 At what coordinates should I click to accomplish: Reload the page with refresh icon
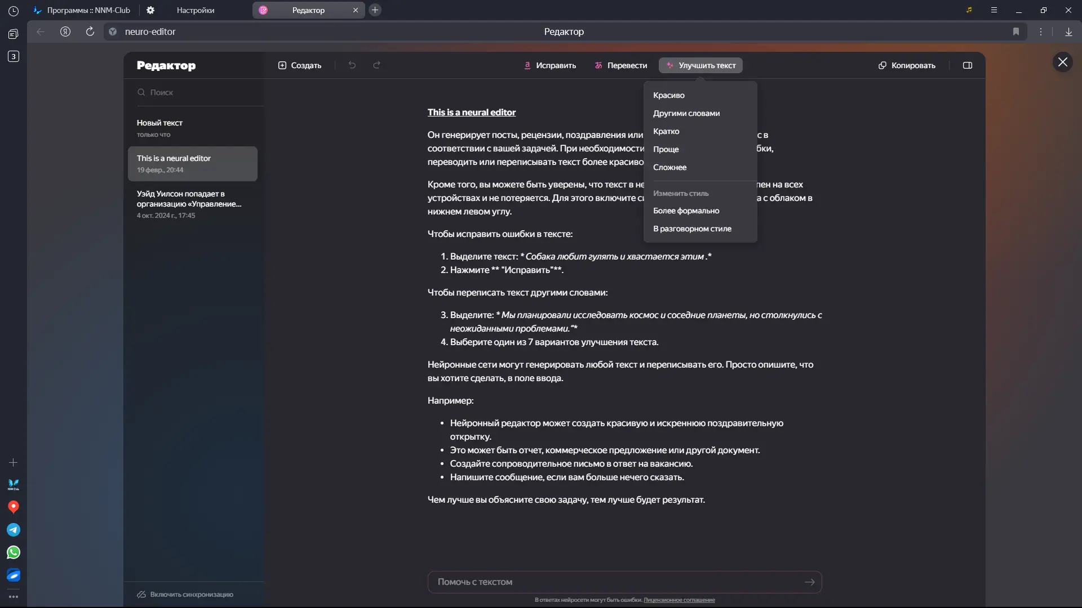[x=90, y=32]
